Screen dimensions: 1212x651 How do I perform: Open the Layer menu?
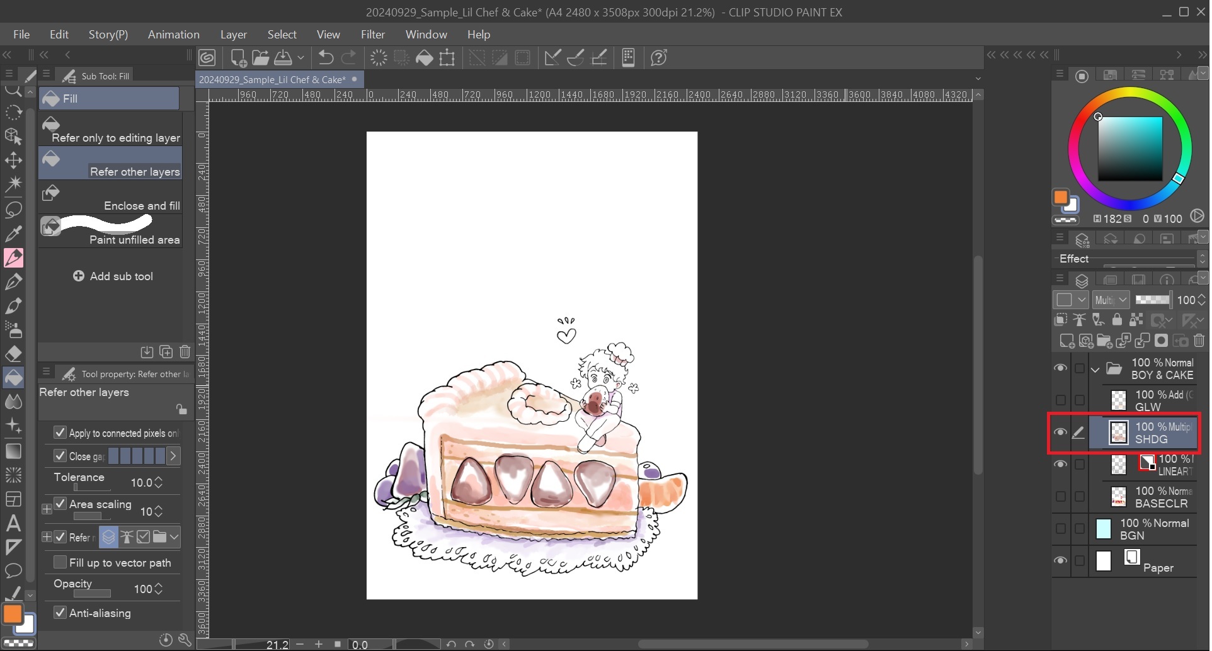pyautogui.click(x=234, y=35)
